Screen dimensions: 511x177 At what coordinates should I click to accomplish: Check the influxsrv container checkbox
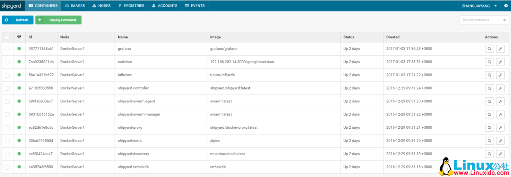[x=7, y=75]
